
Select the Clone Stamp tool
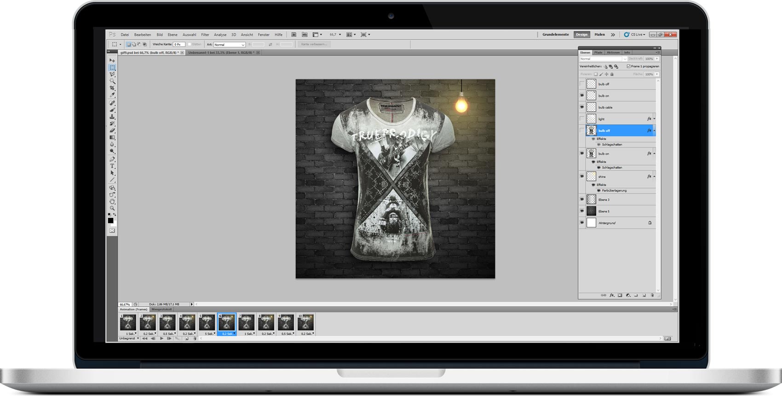coord(112,117)
